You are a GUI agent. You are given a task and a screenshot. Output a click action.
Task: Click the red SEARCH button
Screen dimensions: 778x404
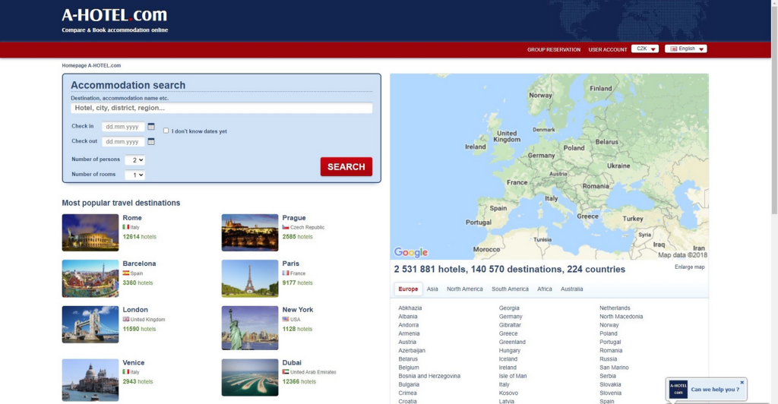[346, 166]
